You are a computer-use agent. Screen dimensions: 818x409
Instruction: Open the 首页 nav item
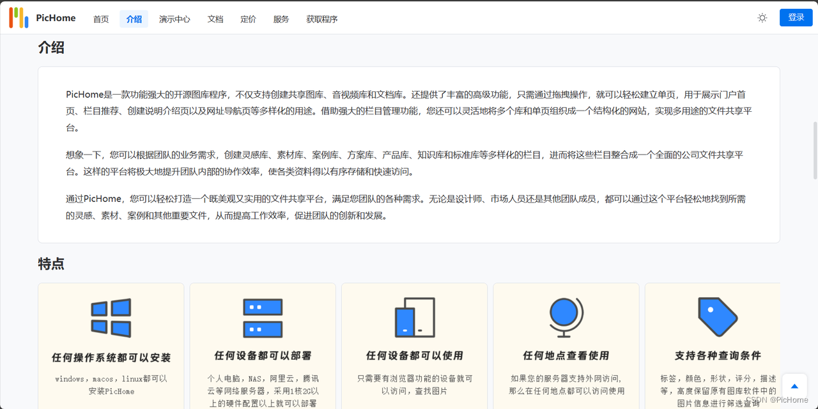point(101,19)
